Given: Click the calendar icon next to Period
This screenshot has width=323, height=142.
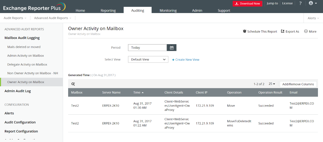Looking at the screenshot, I should click(172, 48).
